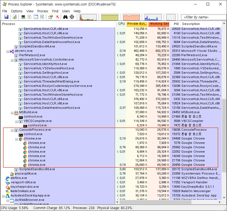This screenshot has height=211, width=227.
Task: Sort by the Process column header
Action: click(58, 24)
